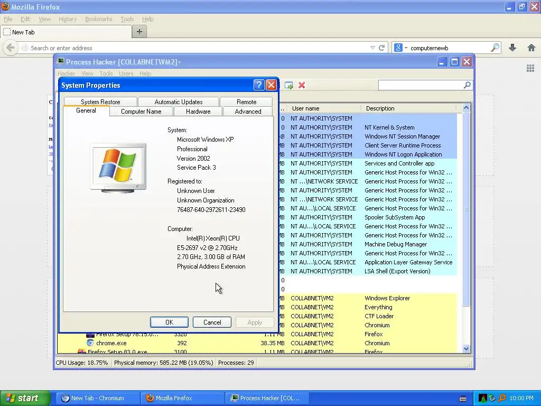Screen dimensions: 541x406
Task: Switch to New Tab - Chromium taskbar button
Action: tap(97, 398)
